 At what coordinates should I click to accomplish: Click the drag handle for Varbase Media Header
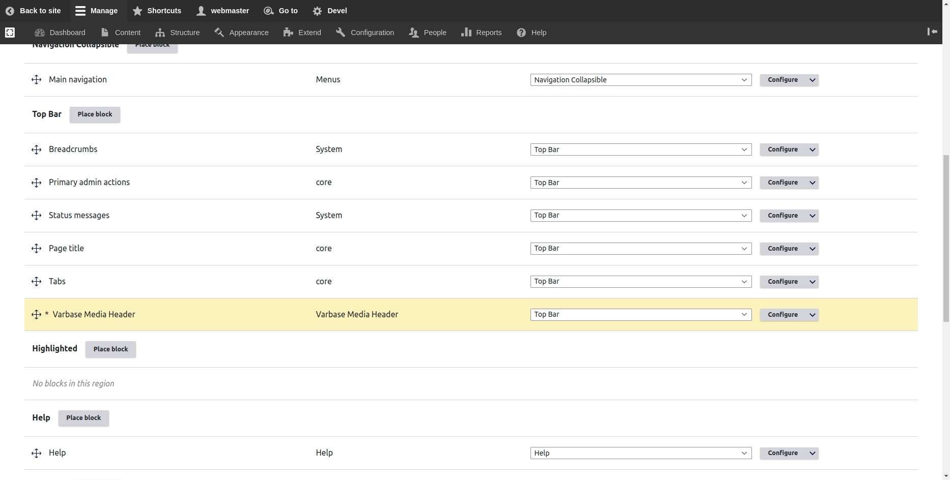pyautogui.click(x=36, y=315)
